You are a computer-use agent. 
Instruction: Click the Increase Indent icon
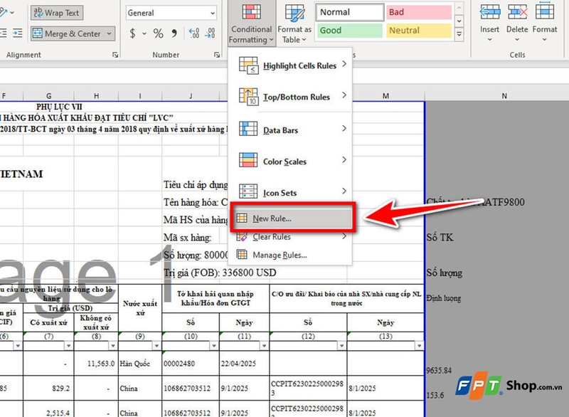pyautogui.click(x=17, y=33)
